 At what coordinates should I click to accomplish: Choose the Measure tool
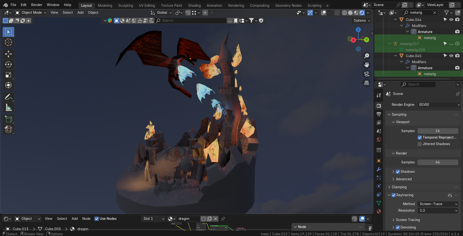pyautogui.click(x=8, y=107)
